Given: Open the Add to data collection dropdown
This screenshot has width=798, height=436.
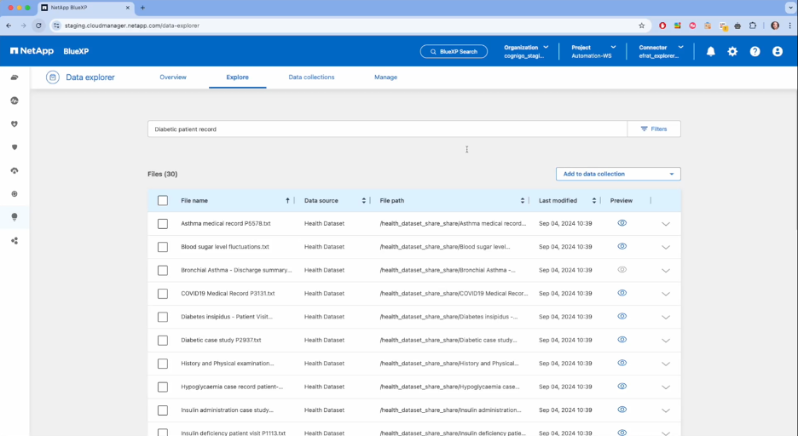Looking at the screenshot, I should click(618, 174).
